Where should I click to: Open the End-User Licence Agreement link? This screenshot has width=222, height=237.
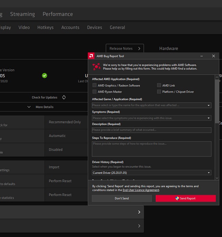(x=141, y=190)
